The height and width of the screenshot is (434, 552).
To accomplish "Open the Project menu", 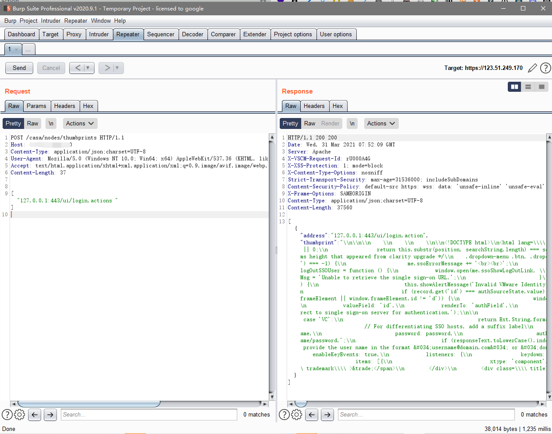I will tap(28, 21).
